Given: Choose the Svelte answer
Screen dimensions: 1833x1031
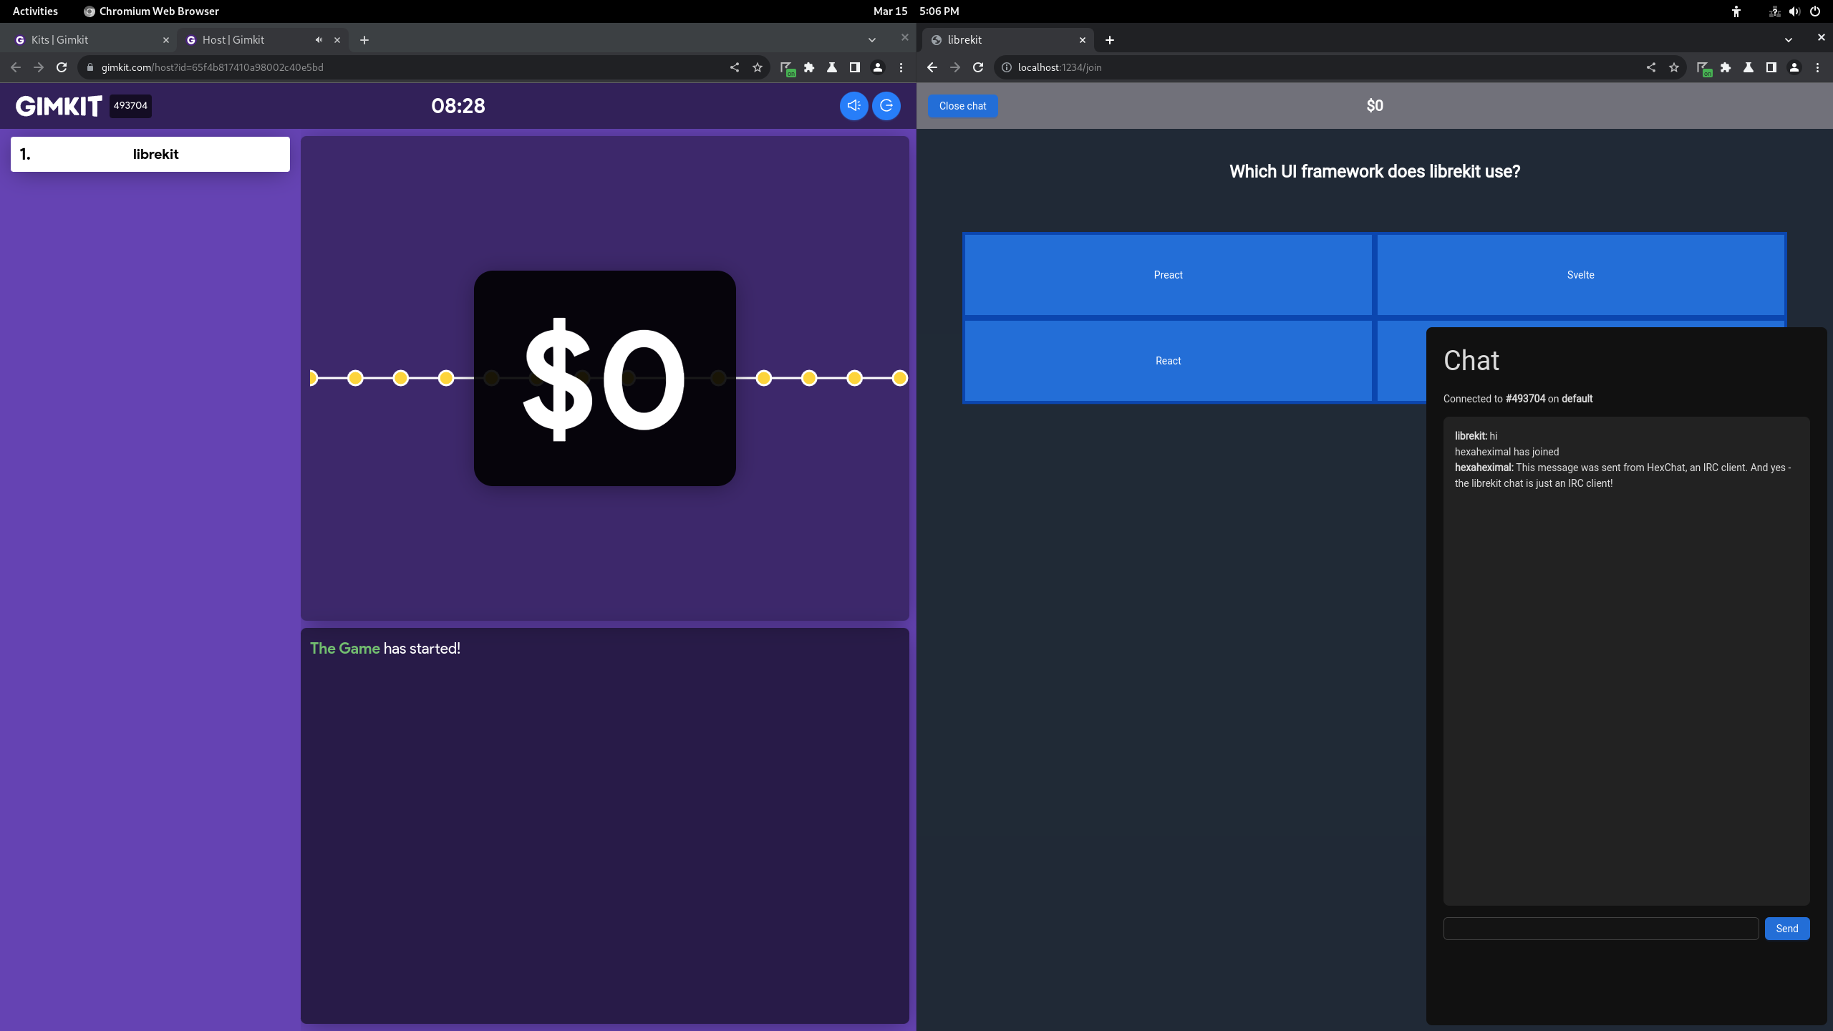Looking at the screenshot, I should tap(1580, 275).
